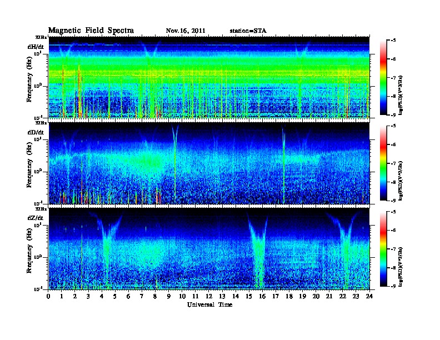Click the hour "18" tick label
The image size is (440, 340).
click(x=289, y=297)
